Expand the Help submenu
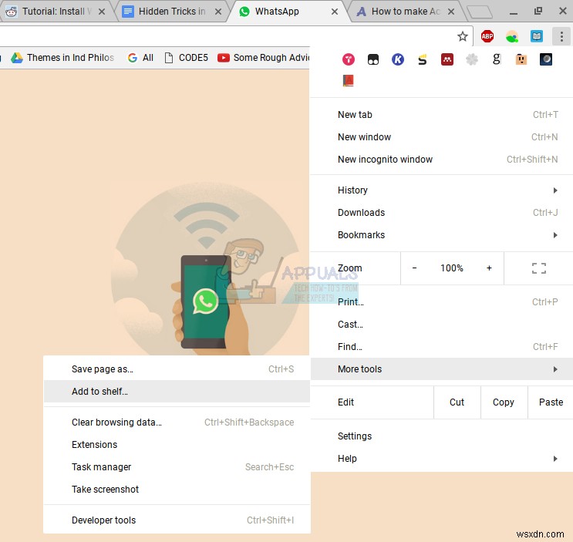The width and height of the screenshot is (573, 542). 441,459
